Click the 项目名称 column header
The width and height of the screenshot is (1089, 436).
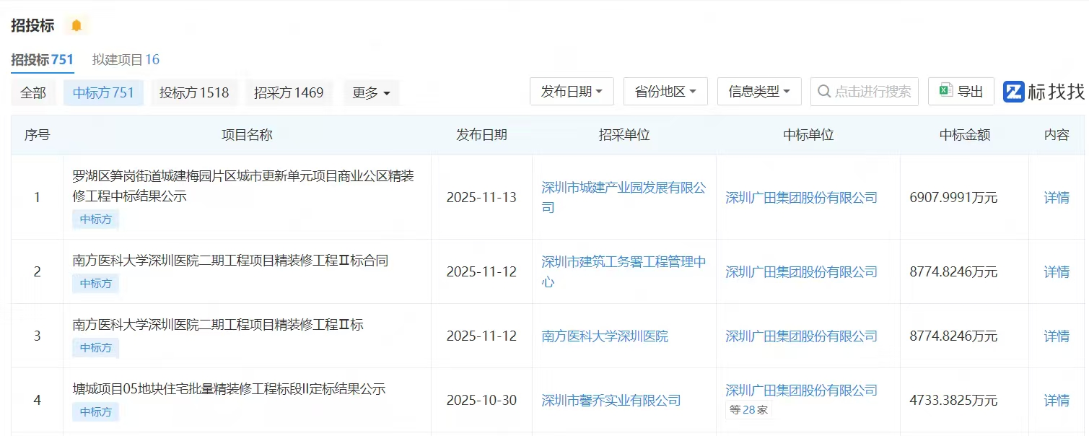tap(247, 135)
